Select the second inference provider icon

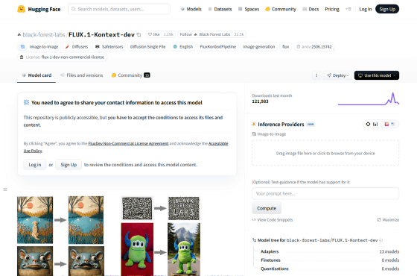[x=386, y=124]
